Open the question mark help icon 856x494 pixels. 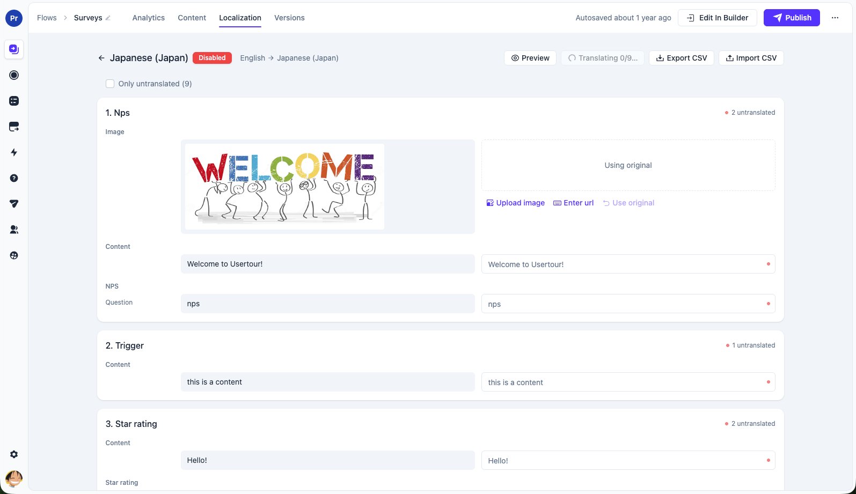14,178
